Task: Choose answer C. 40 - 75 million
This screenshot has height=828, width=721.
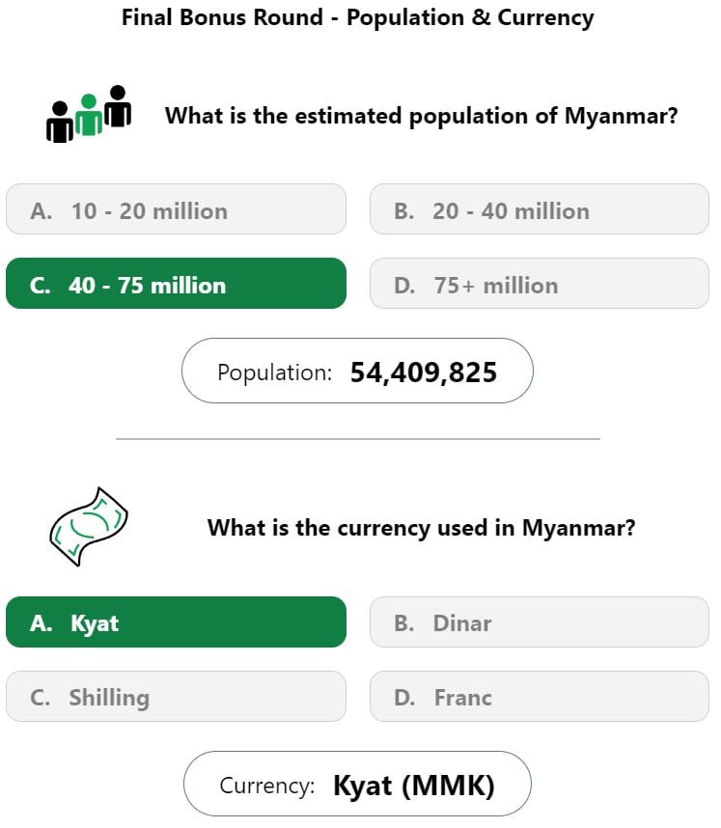Action: tap(176, 284)
